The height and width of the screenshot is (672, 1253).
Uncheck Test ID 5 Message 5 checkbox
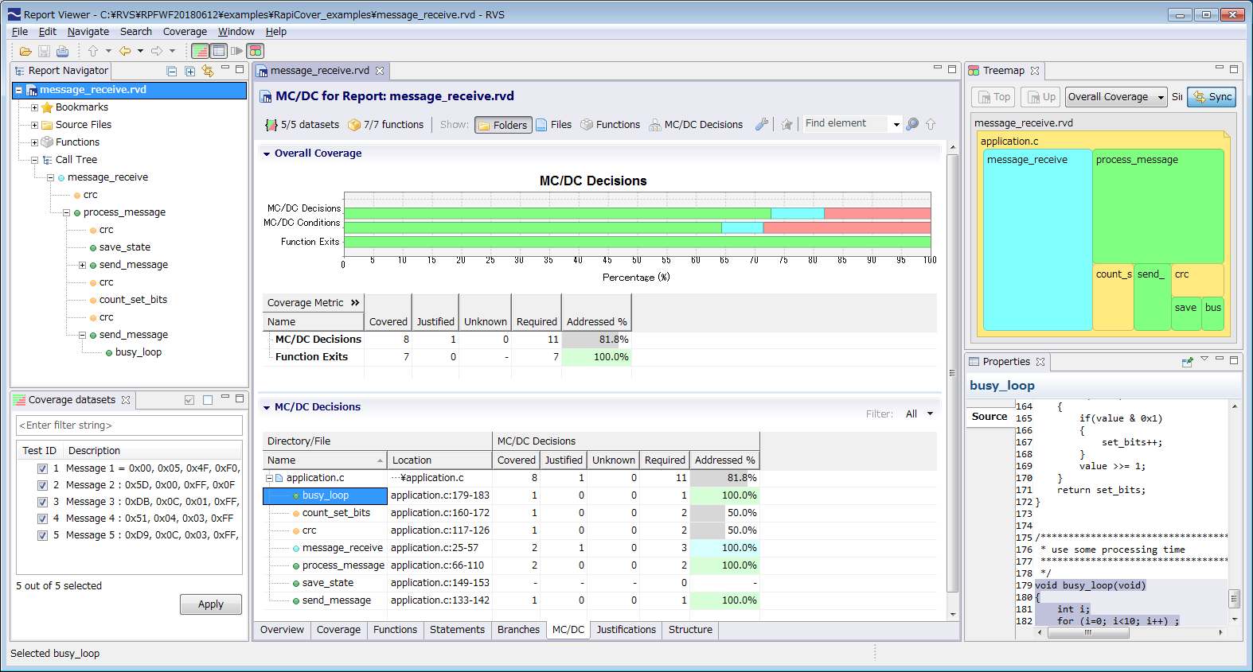pyautogui.click(x=42, y=535)
